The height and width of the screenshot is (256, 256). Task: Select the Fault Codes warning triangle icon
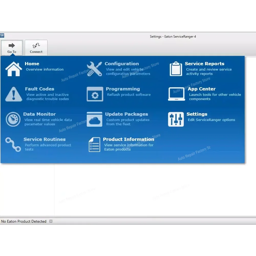[x=14, y=94]
